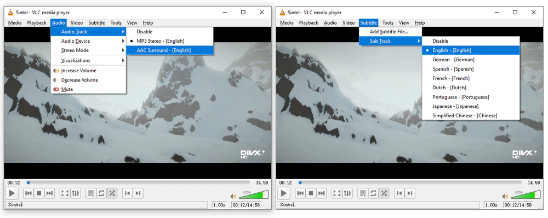This screenshot has width=548, height=218.
Task: Open extended settings icon in right window
Action: point(347,193)
